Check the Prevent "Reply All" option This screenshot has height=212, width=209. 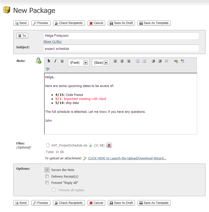(47, 183)
